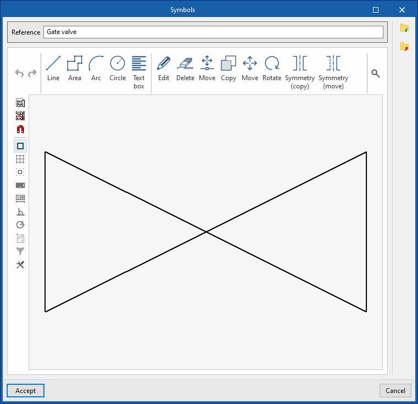
Task: Choose the Area drawing tool
Action: coord(75,69)
